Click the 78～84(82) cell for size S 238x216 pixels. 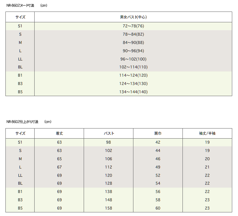133,34
